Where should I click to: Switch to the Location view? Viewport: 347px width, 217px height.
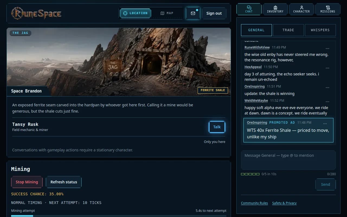tap(136, 13)
